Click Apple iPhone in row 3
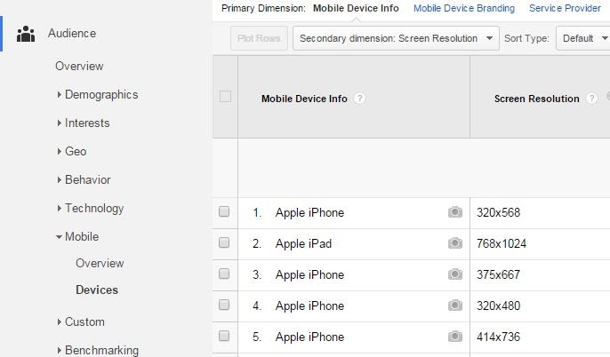The height and width of the screenshot is (357, 610). (x=310, y=274)
